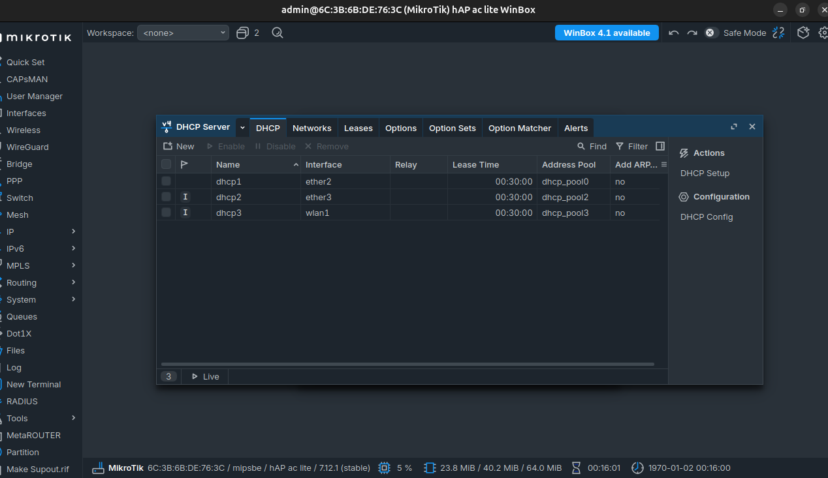The height and width of the screenshot is (478, 828).
Task: Tick the checkbox for row dhcp2
Action: point(167,197)
